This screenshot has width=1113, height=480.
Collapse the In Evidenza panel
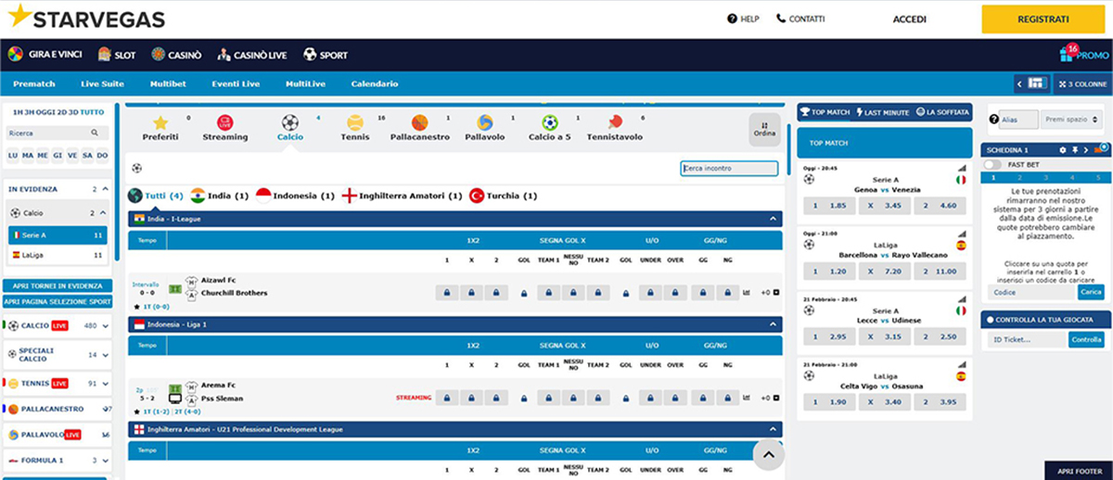click(x=106, y=189)
